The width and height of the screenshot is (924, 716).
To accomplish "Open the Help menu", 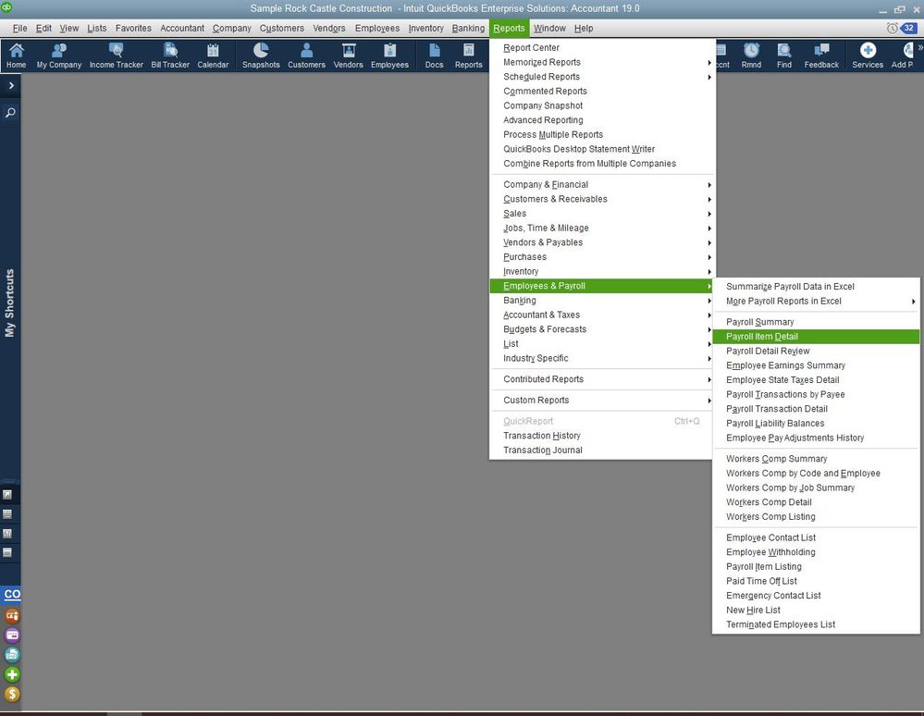I will click(584, 29).
